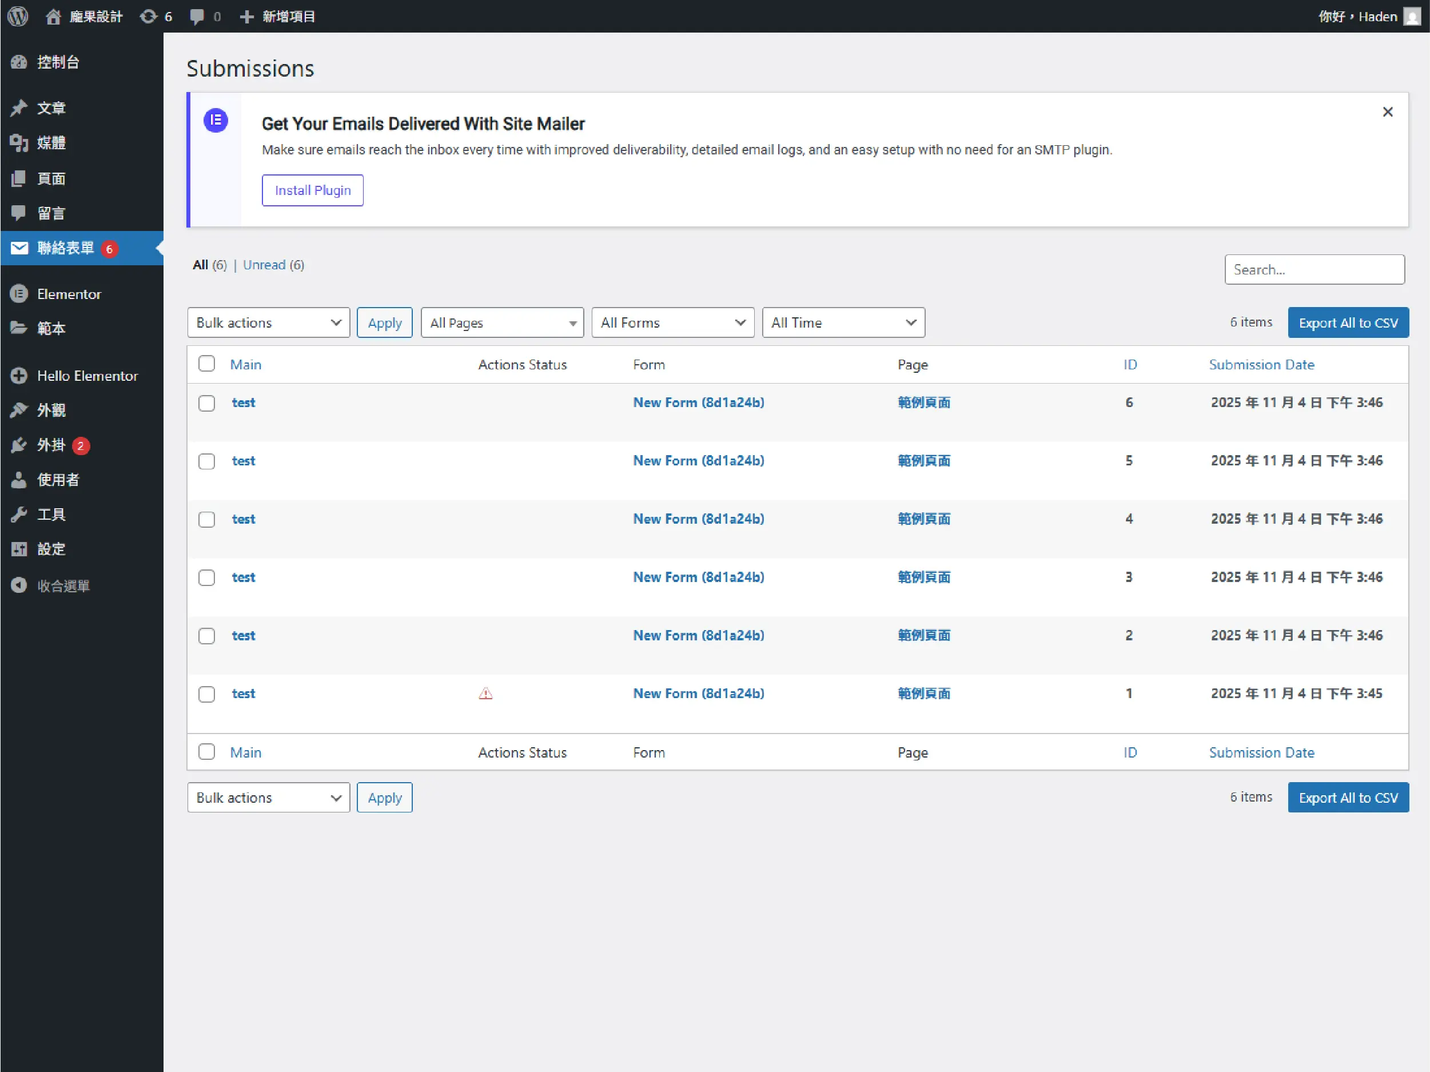The width and height of the screenshot is (1430, 1072).
Task: Check the select-all checkbox in table header
Action: (x=207, y=364)
